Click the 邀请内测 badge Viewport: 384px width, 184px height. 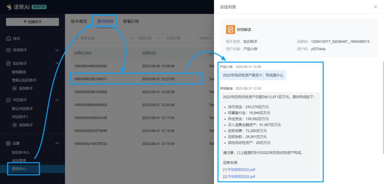click(x=39, y=7)
